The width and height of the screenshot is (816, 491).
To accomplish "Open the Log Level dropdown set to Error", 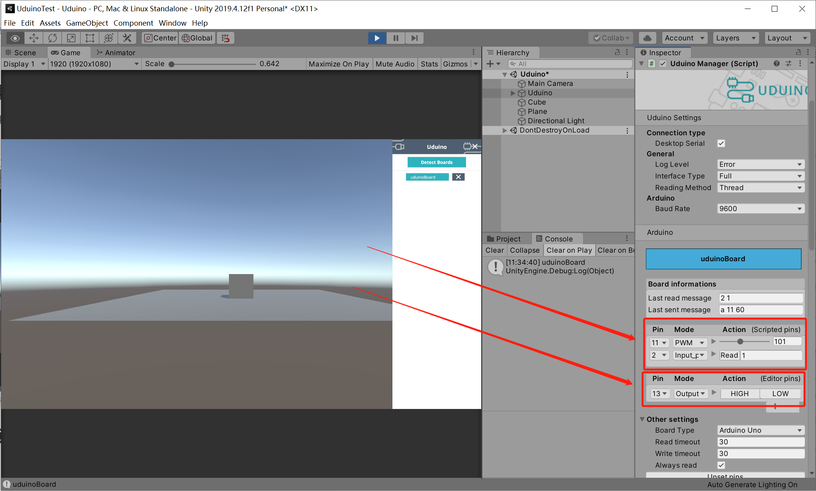I will pos(760,164).
